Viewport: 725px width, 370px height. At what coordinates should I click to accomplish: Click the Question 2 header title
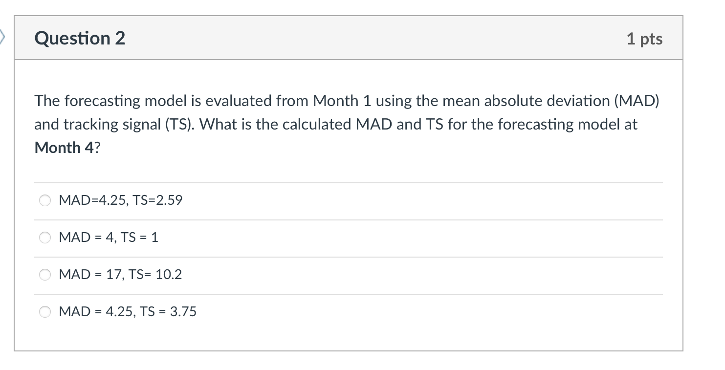pos(79,38)
